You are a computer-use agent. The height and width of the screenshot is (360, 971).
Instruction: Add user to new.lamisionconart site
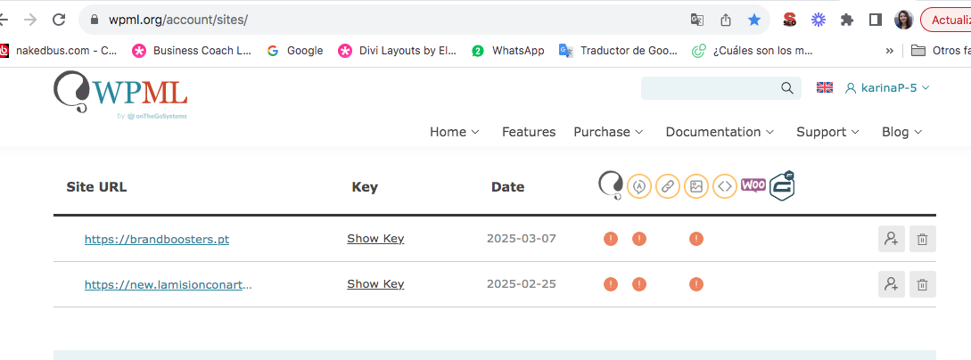tap(891, 284)
